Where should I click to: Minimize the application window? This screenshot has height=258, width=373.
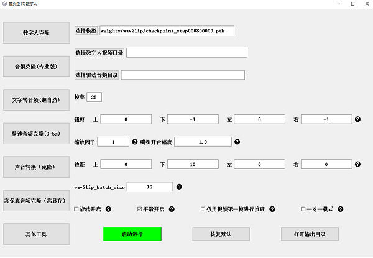tap(339, 4)
